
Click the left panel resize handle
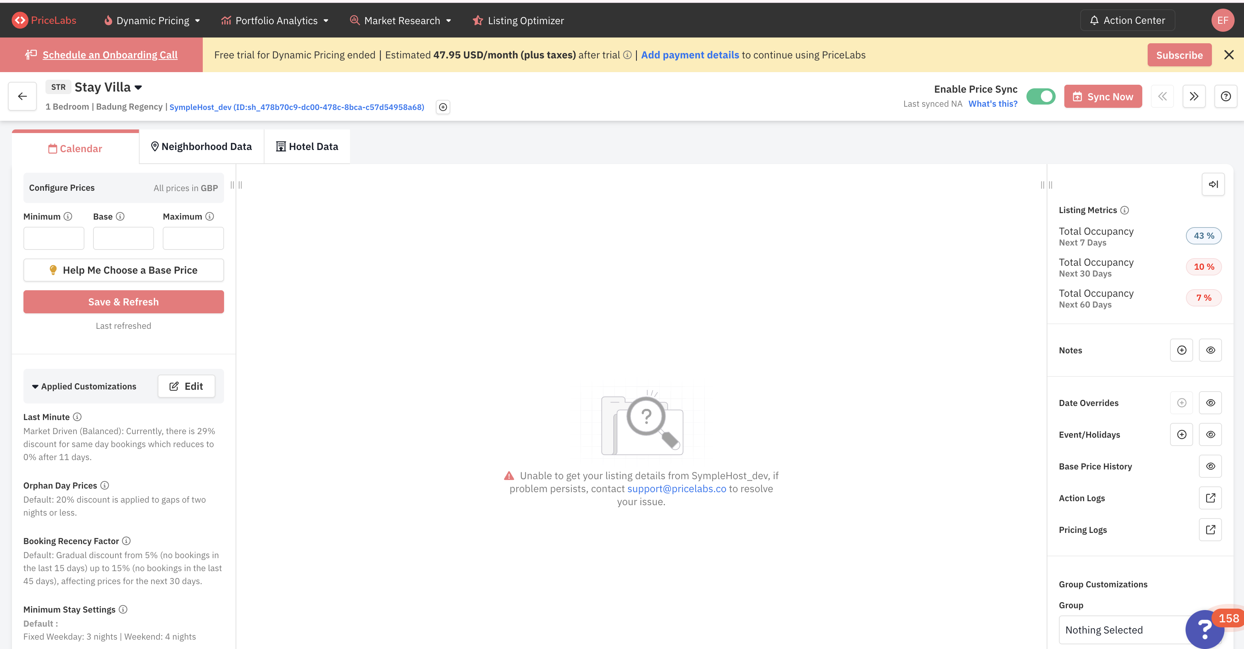(236, 185)
